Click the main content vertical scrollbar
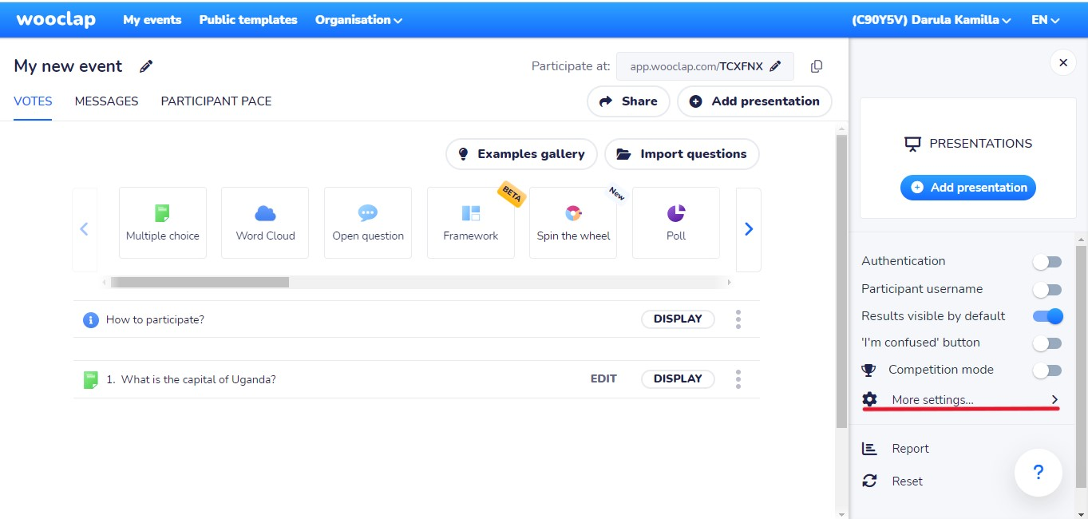Screen dimensions: 1088x519 click(x=841, y=282)
